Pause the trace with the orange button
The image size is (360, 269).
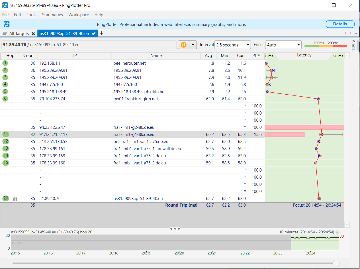pos(184,45)
